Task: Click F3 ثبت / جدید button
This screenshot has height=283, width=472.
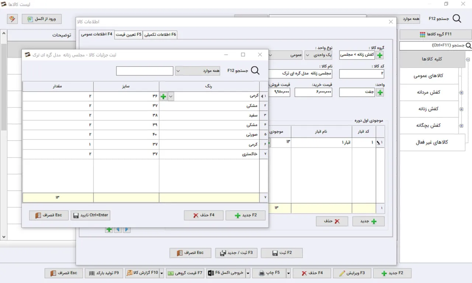Action: pos(236,253)
